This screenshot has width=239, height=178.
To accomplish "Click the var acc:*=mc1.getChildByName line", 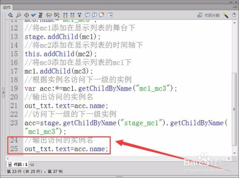I will [x=101, y=89].
